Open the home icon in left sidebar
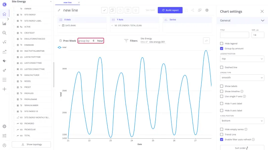The image size is (268, 150). coord(4,14)
